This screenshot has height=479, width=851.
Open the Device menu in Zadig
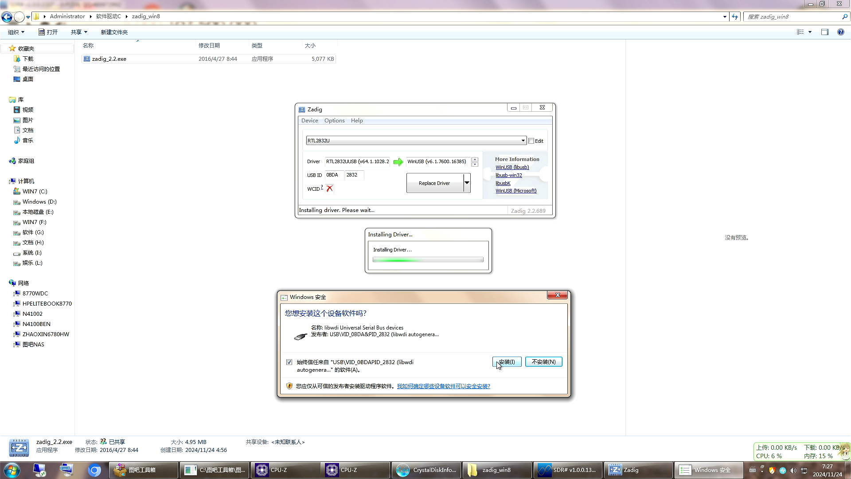309,121
